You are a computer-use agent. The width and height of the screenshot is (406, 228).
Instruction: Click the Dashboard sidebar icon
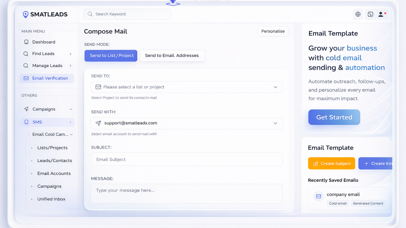(x=26, y=42)
